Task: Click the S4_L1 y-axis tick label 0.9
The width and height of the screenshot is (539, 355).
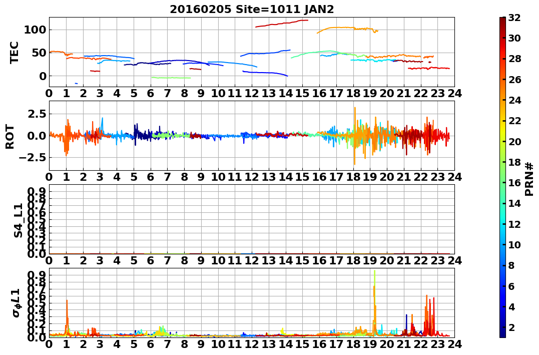Action: tap(36, 191)
